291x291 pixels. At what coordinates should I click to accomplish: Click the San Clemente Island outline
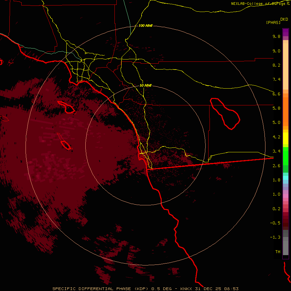[x=65, y=141]
